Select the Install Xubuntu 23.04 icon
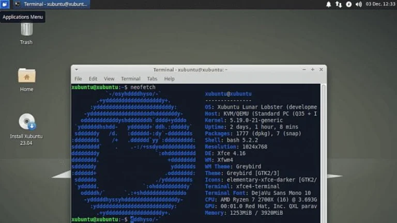The height and width of the screenshot is (223, 397). click(x=26, y=129)
